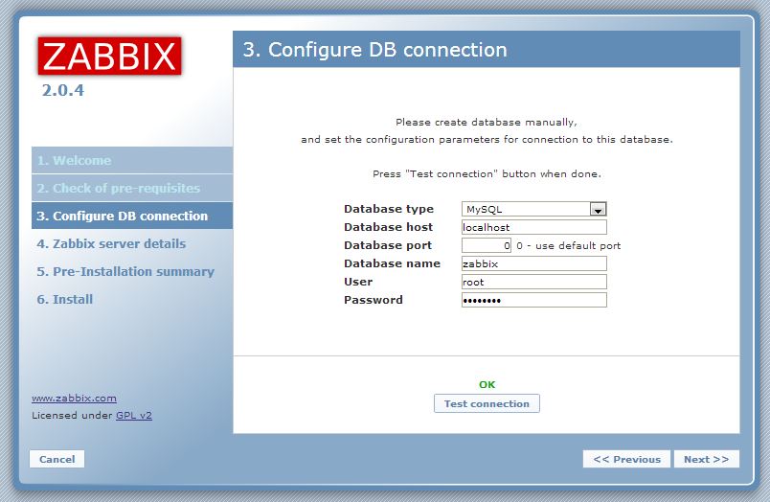Focus the Password field

click(x=533, y=300)
